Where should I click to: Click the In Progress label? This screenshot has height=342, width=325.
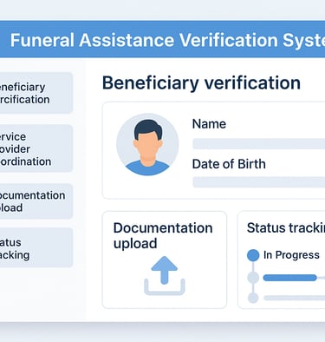click(x=291, y=255)
